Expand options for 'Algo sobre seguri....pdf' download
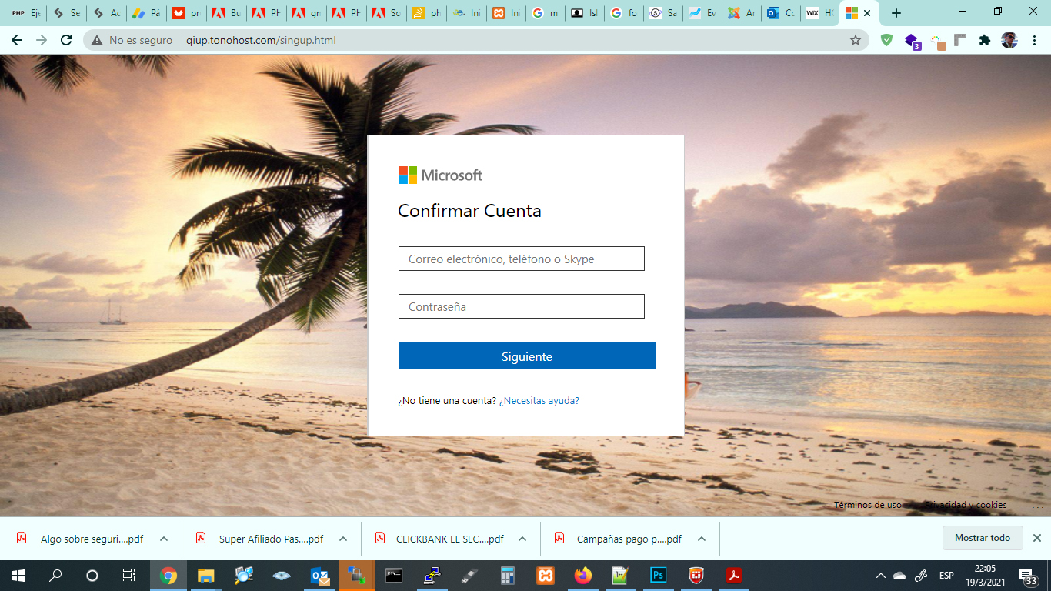1051x591 pixels. point(164,539)
